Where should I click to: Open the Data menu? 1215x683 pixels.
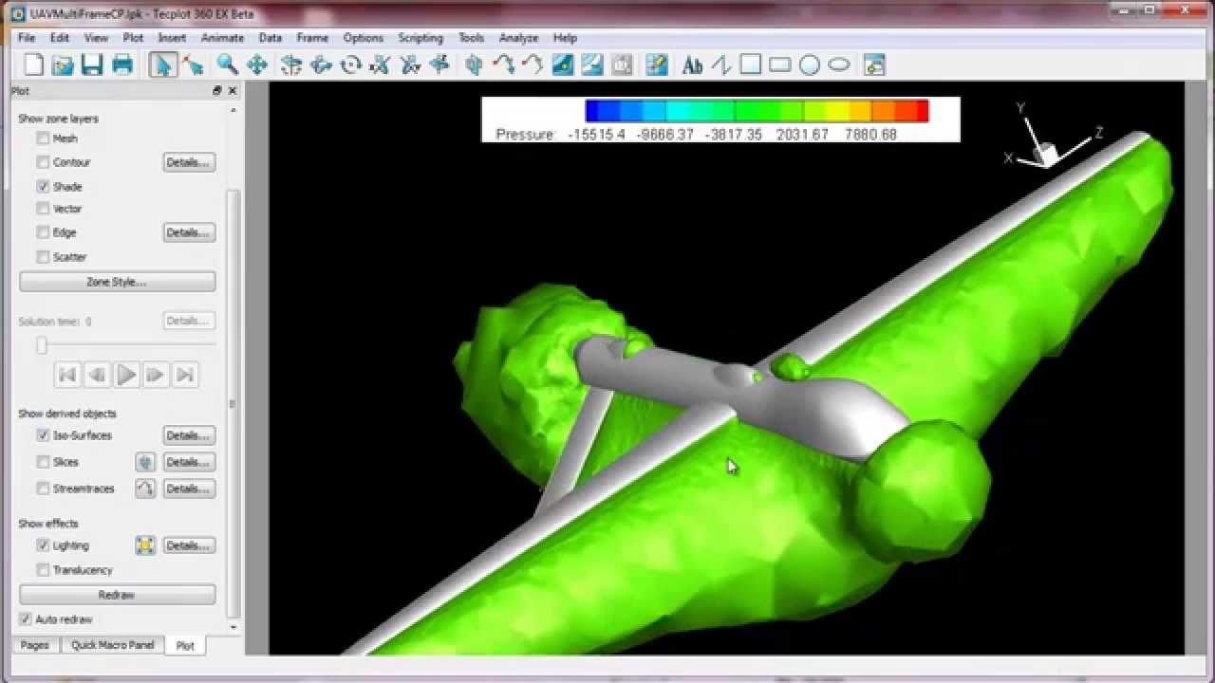pyautogui.click(x=271, y=38)
